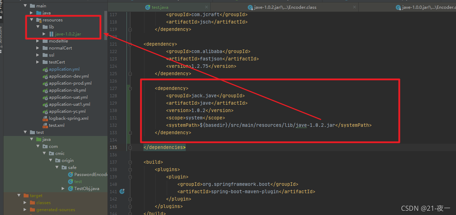Click the com package icon
Image resolution: width=456 pixels, height=215 pixels.
[45, 146]
